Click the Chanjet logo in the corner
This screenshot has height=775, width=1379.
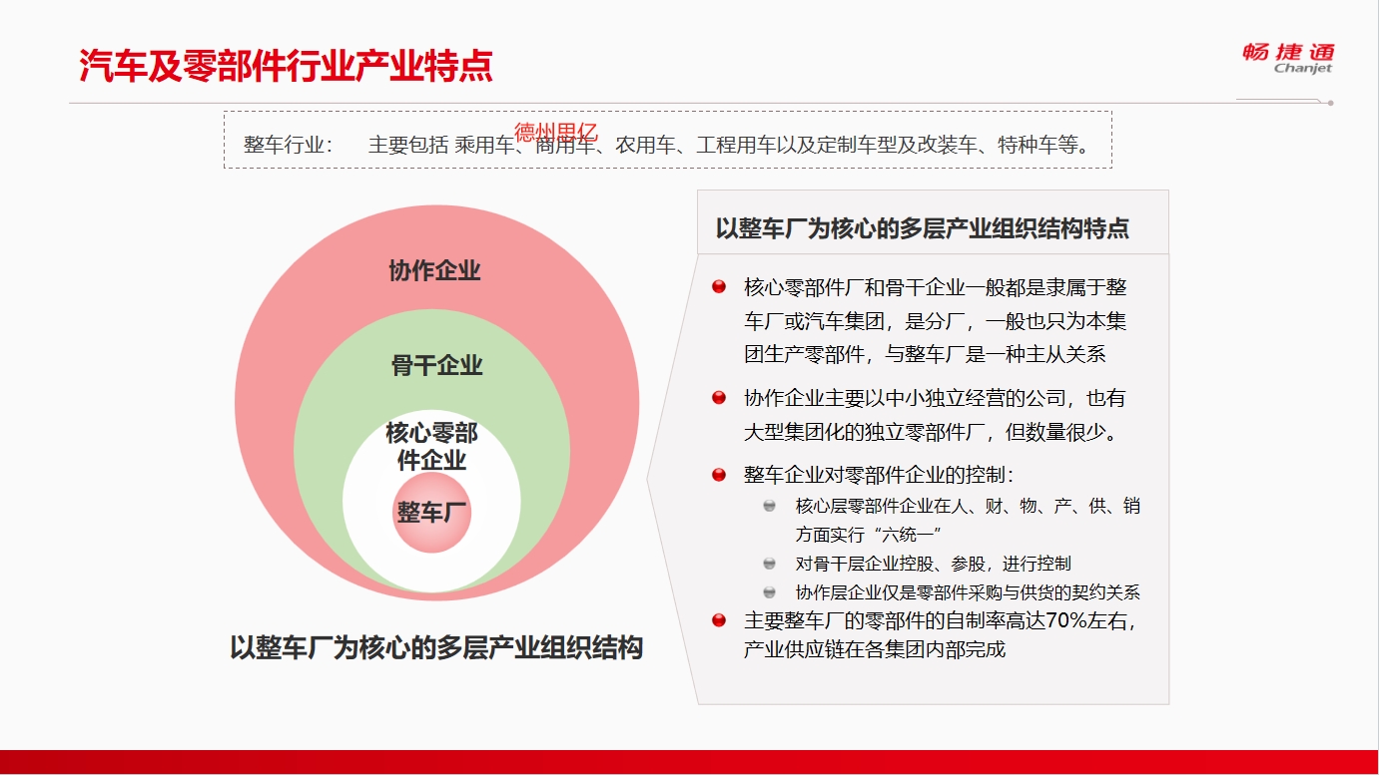click(x=1288, y=58)
